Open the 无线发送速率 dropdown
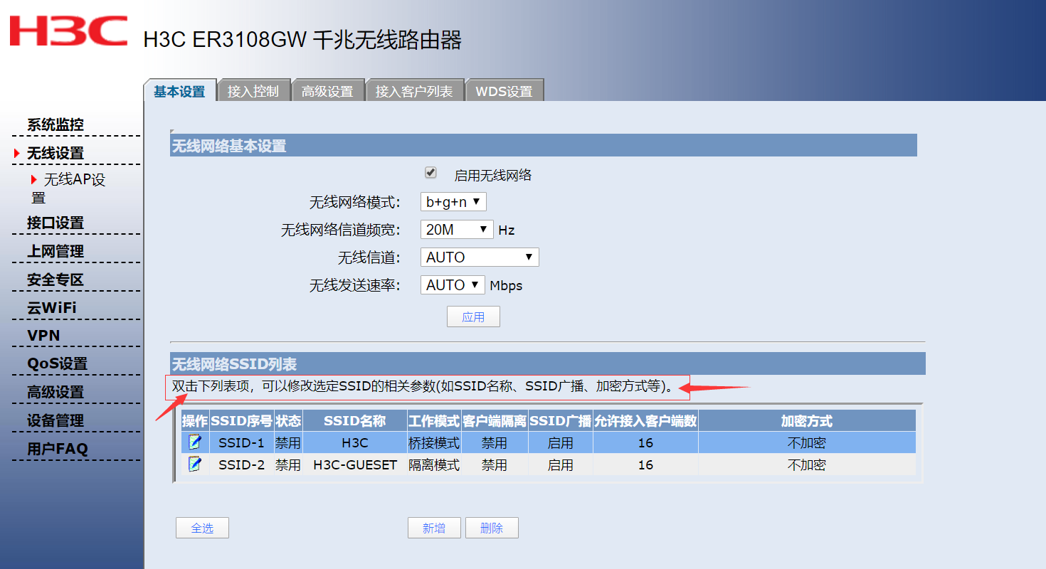 pos(453,285)
